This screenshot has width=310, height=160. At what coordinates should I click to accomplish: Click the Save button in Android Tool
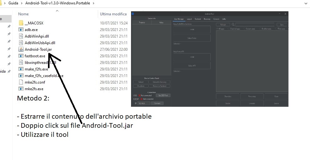coord(282,25)
